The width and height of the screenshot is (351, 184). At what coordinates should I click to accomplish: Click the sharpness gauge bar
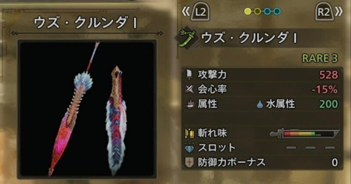tap(305, 134)
